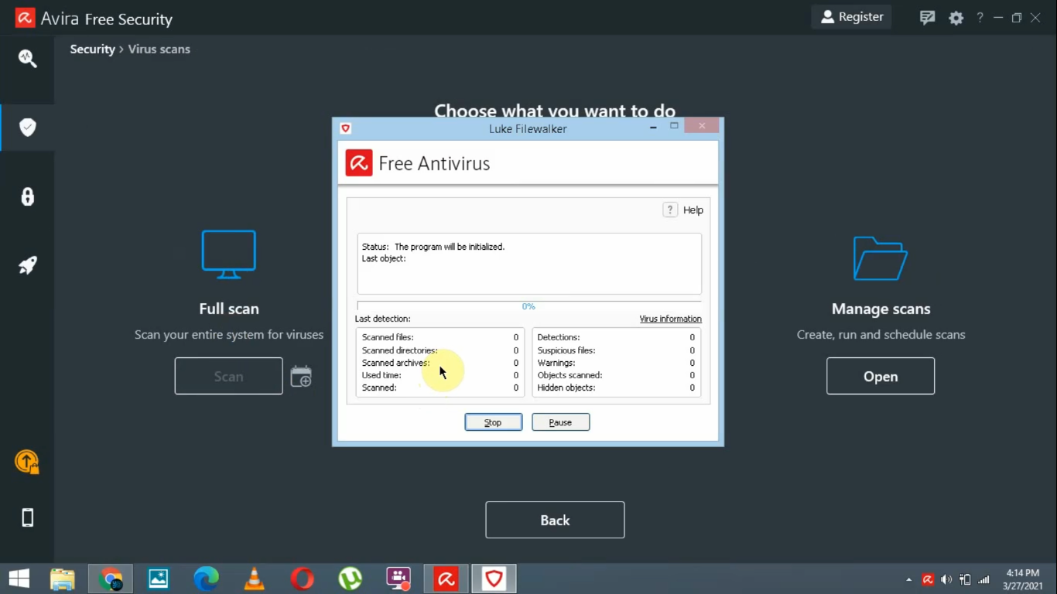
Task: Open the Privacy lock sidebar icon
Action: (28, 196)
